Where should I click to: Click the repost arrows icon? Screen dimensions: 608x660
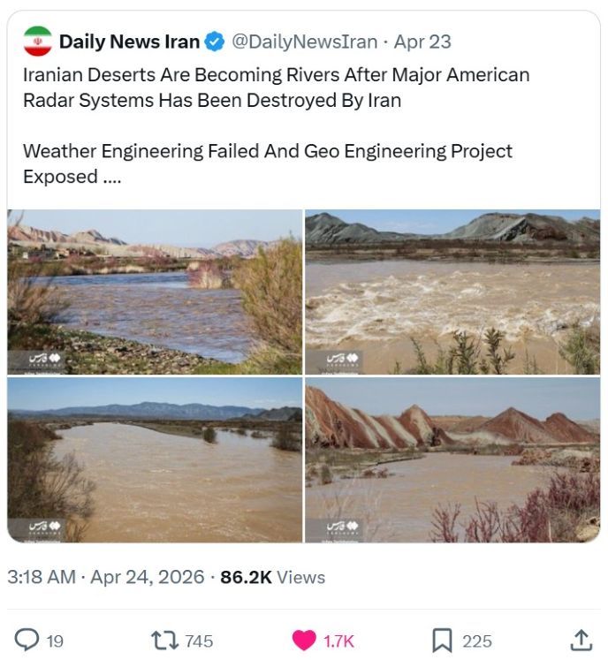[164, 641]
